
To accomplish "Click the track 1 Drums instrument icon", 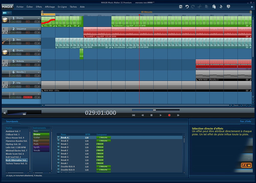I will click(x=5, y=20).
